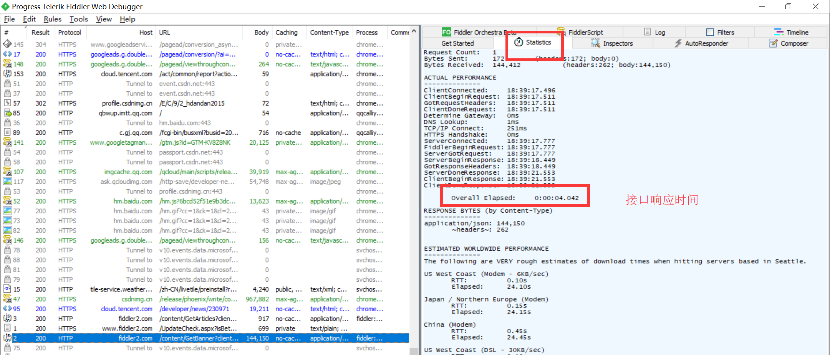The image size is (830, 355).
Task: Click session 1 document icon
Action: coord(7,328)
